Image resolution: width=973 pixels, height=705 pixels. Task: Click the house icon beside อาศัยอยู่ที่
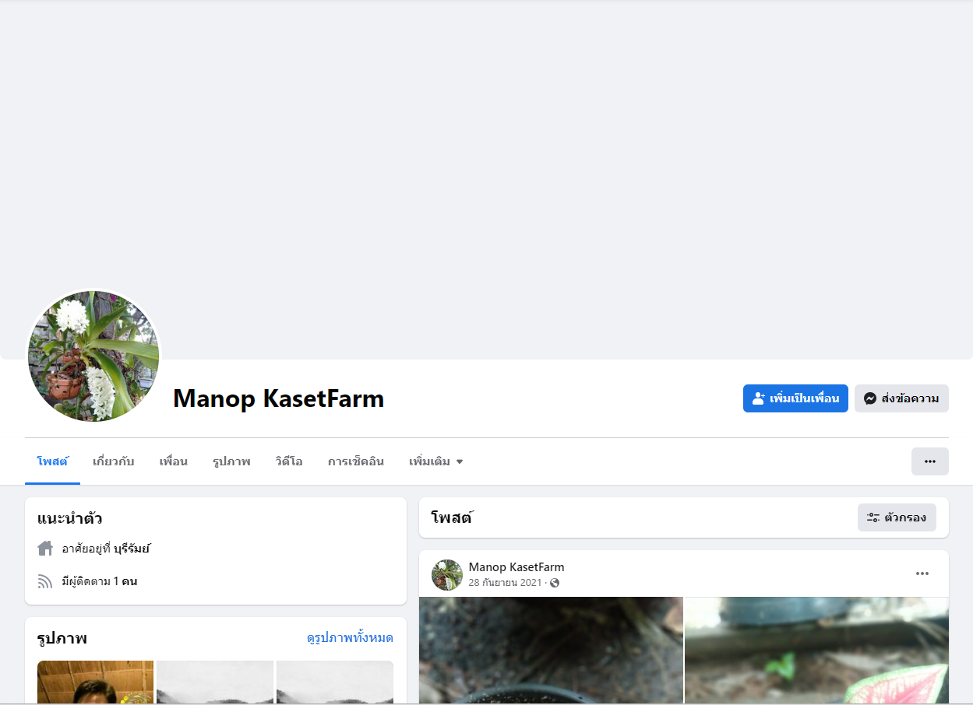point(45,549)
